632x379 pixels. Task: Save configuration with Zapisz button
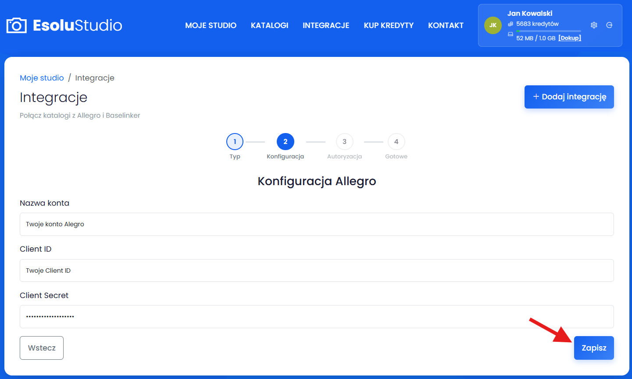[594, 348]
